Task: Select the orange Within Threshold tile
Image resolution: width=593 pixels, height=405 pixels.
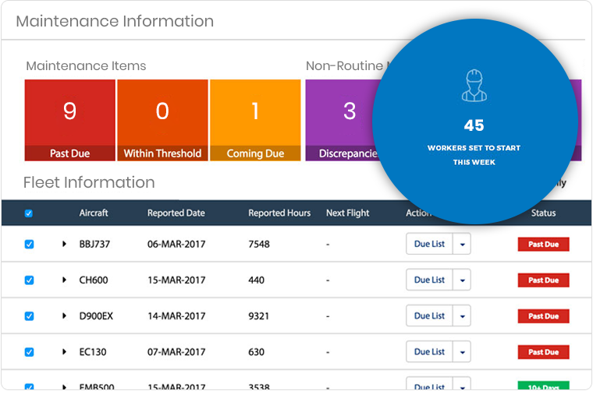Action: coord(162,120)
